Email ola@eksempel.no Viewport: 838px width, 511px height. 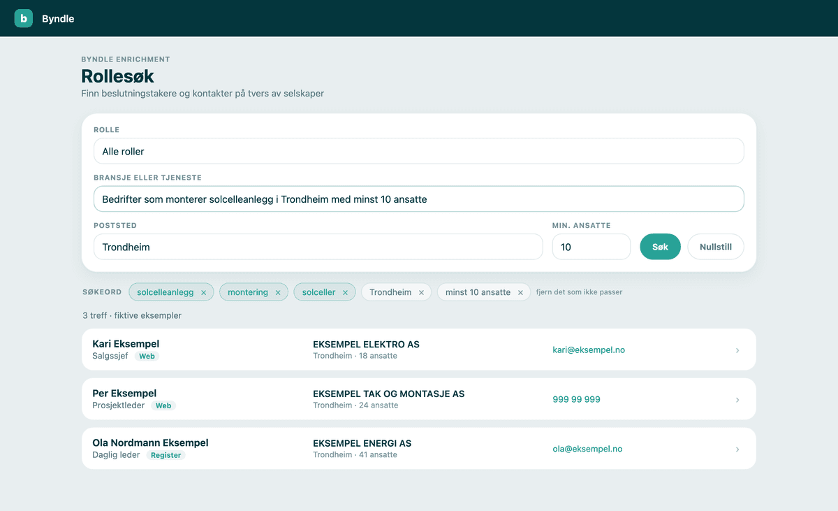pos(587,449)
